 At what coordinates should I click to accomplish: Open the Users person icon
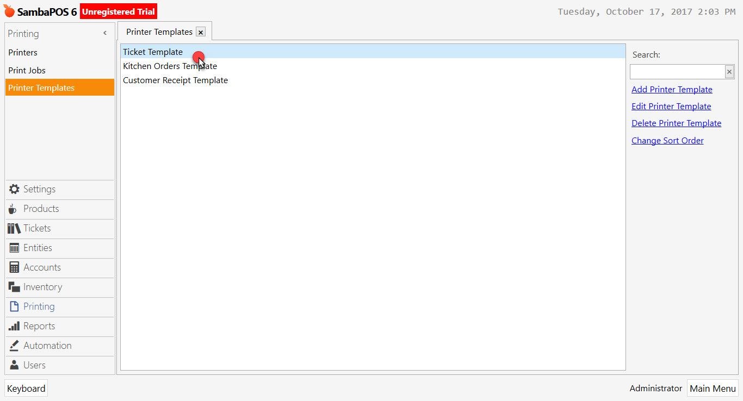[13, 365]
